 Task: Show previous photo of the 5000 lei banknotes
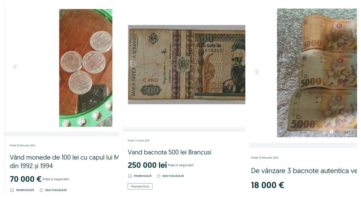click(x=257, y=72)
